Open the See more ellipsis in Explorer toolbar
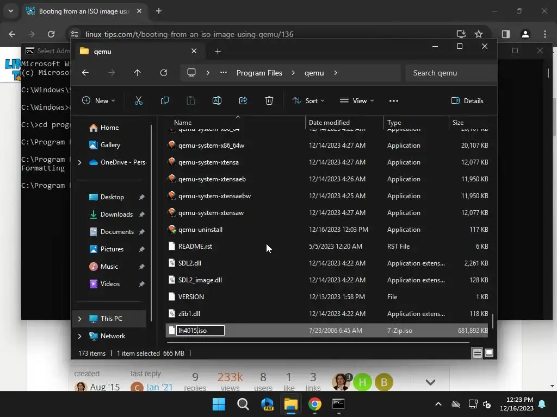 pos(394,100)
